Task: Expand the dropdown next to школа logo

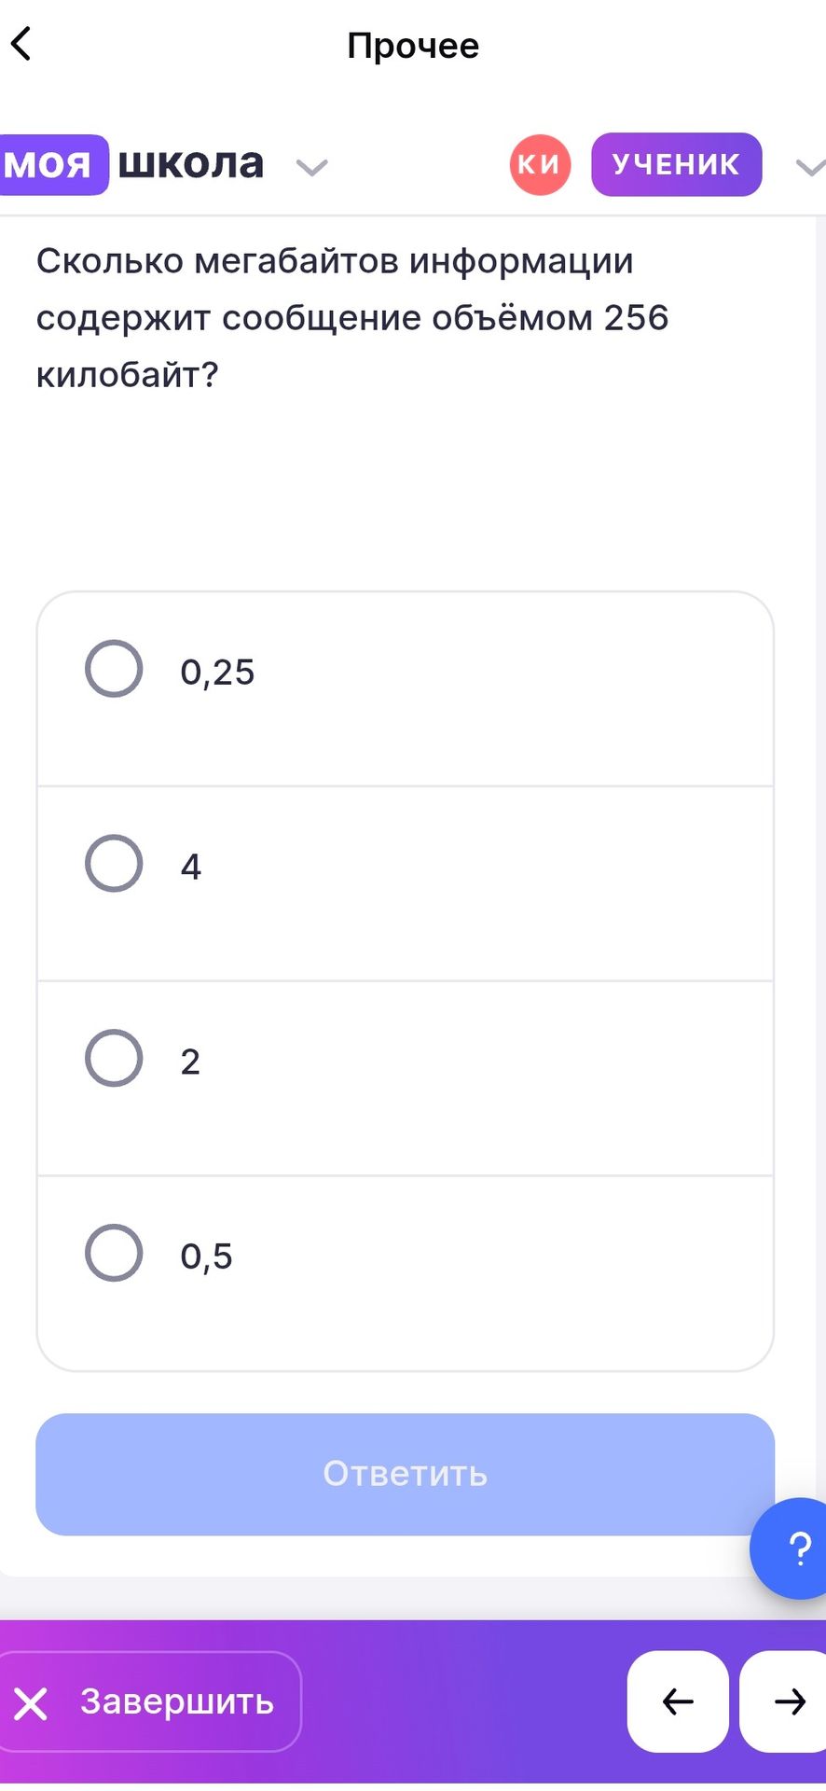Action: point(311,167)
